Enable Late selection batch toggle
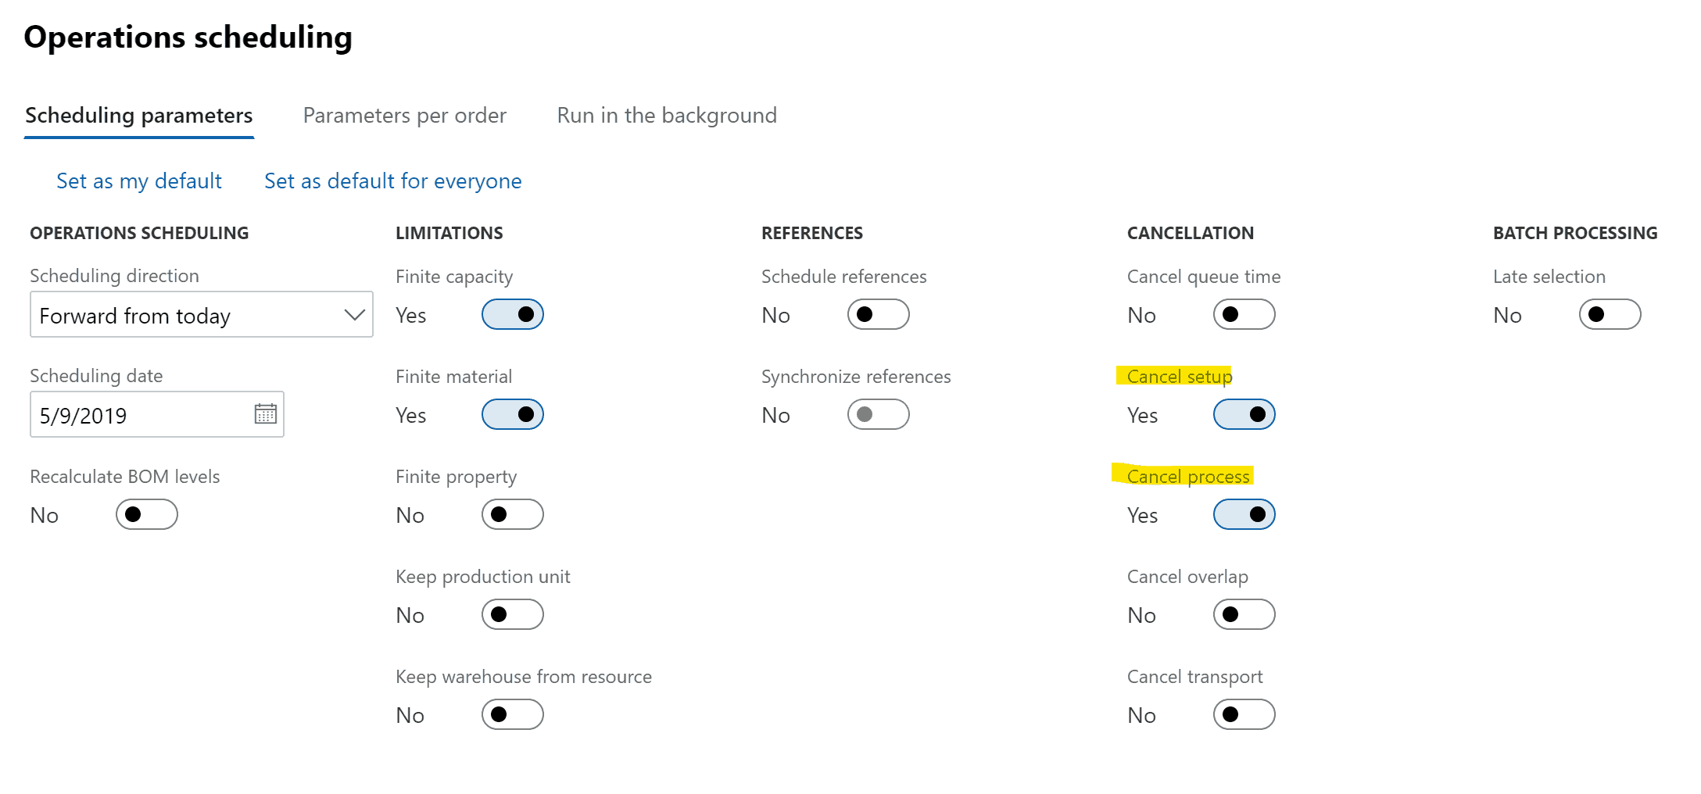1701x794 pixels. pyautogui.click(x=1610, y=314)
